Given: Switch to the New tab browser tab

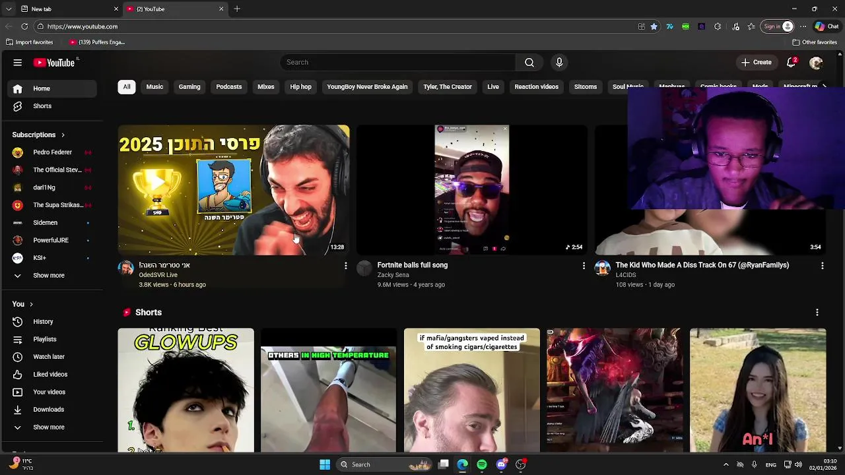Looking at the screenshot, I should [x=69, y=9].
